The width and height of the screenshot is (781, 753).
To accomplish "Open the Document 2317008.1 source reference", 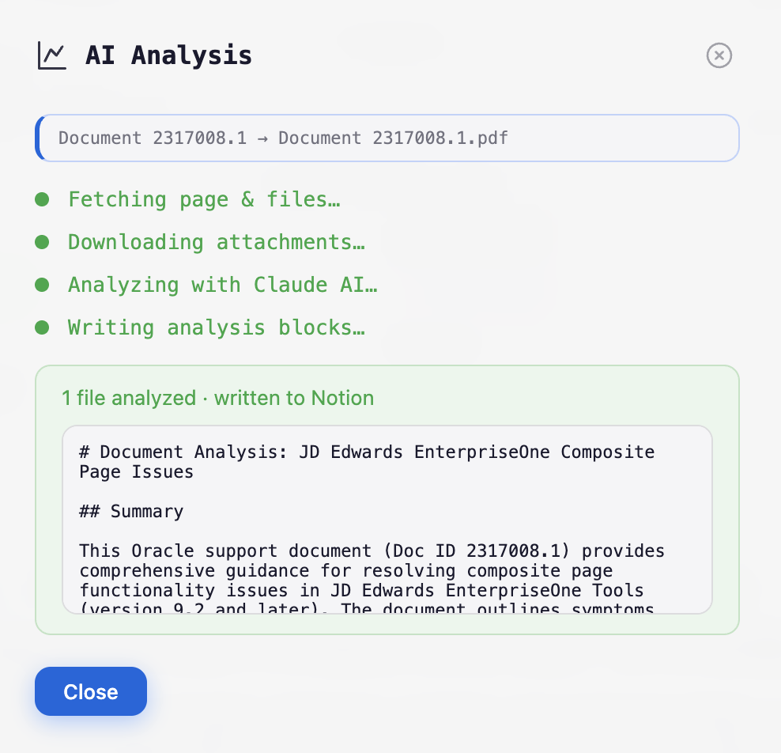I will (151, 138).
